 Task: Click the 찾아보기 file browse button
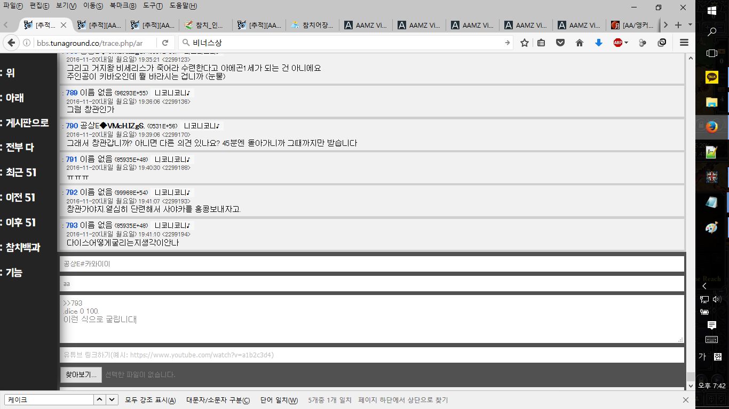click(81, 374)
